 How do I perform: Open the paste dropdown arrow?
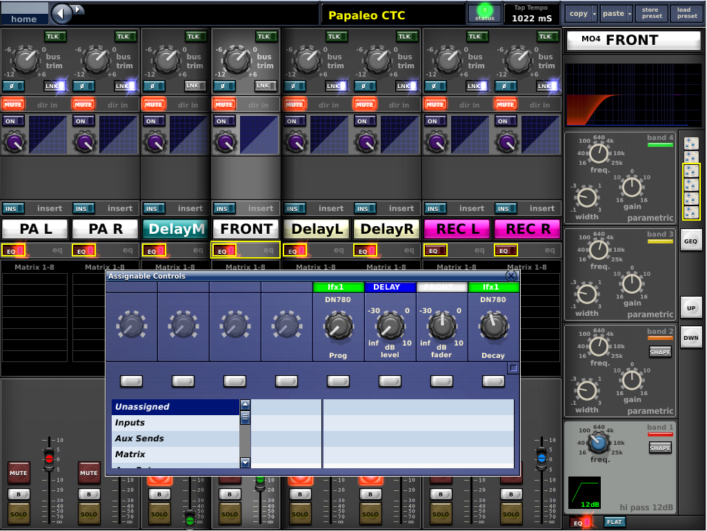[x=629, y=13]
